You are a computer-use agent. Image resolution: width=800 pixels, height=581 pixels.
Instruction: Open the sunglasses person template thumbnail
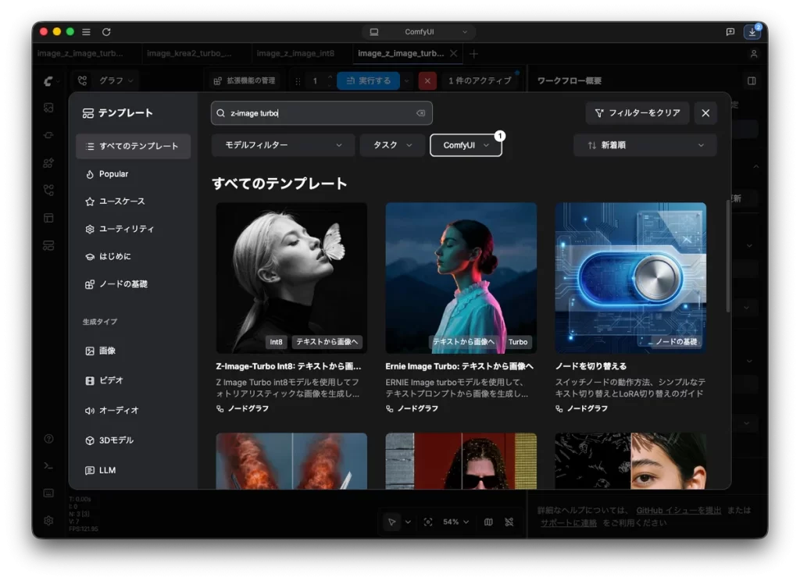coord(461,461)
